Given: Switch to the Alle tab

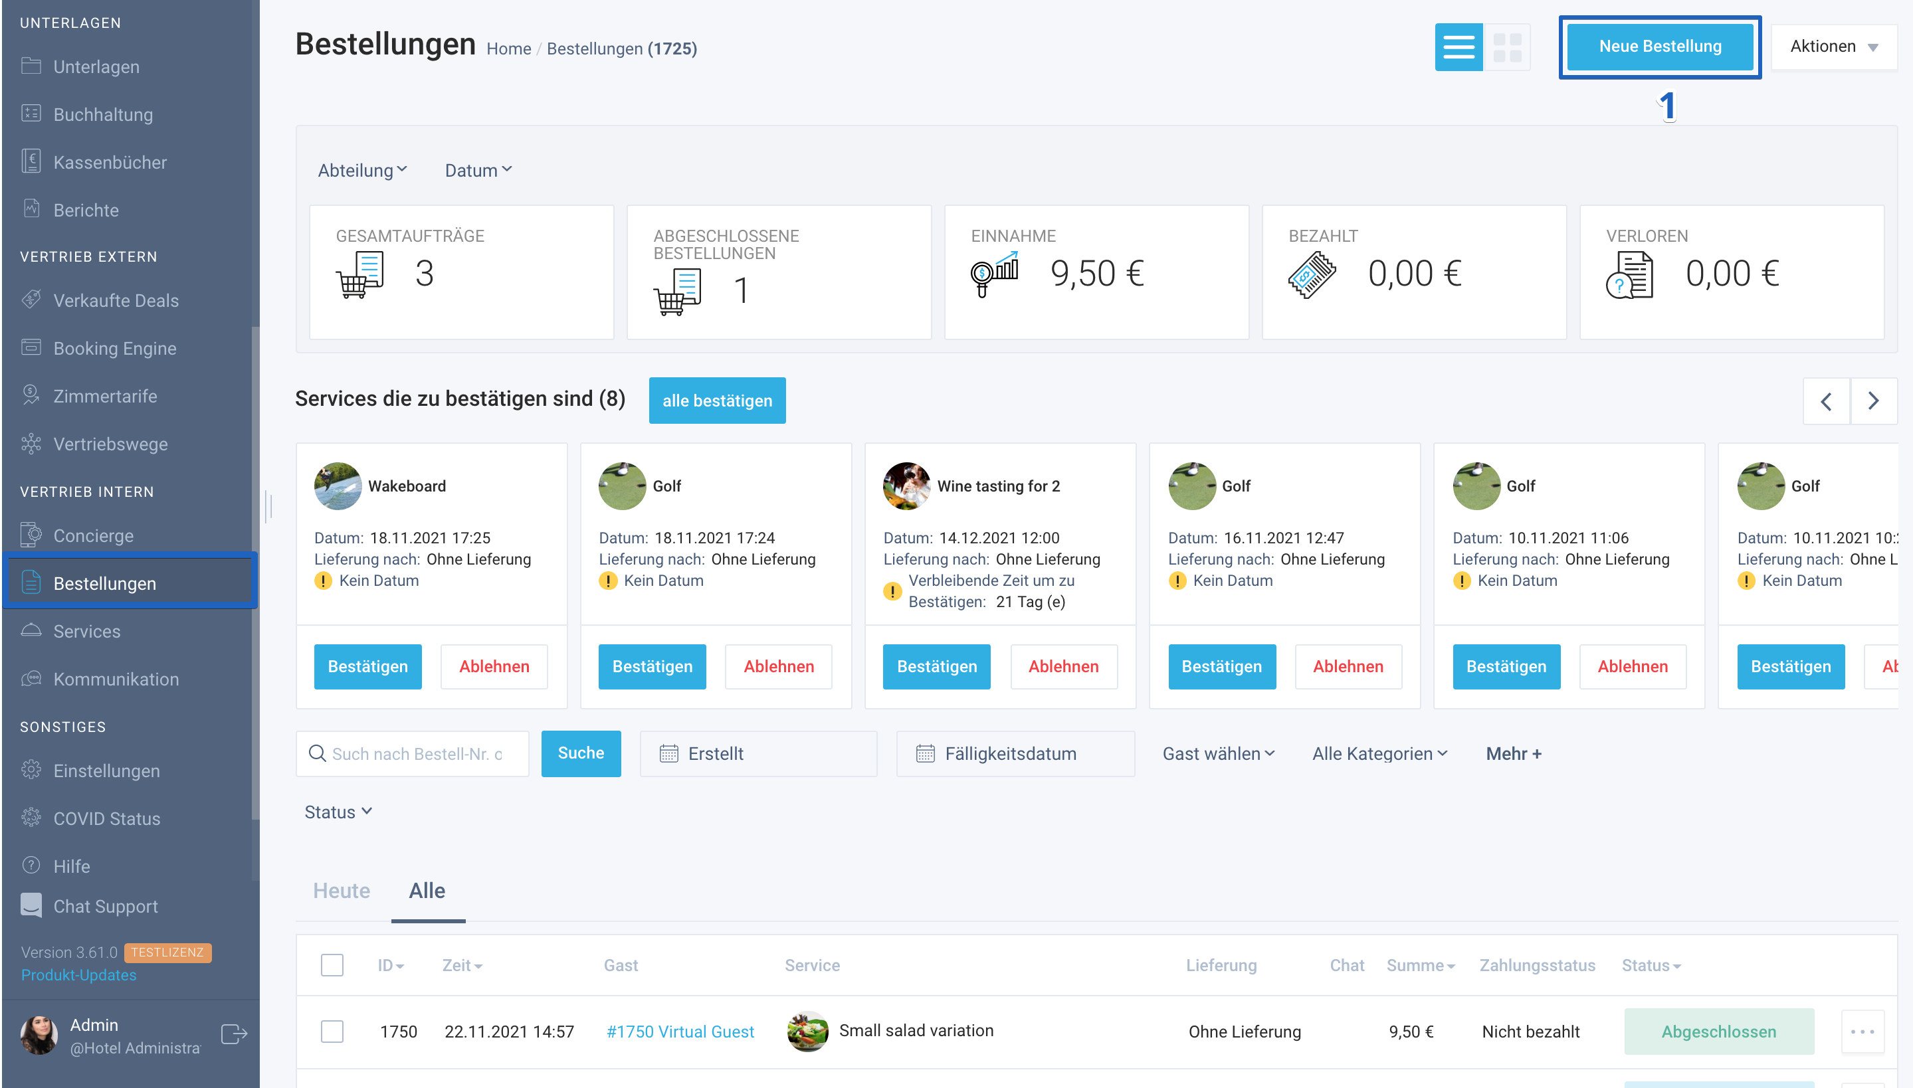Looking at the screenshot, I should click(x=427, y=891).
